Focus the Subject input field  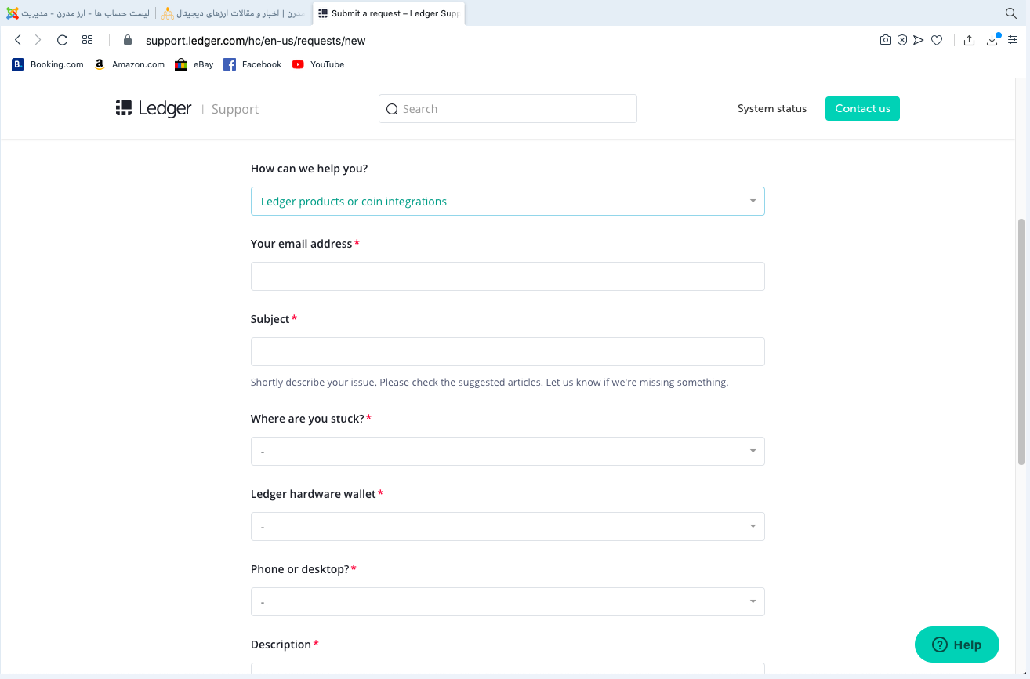tap(507, 352)
